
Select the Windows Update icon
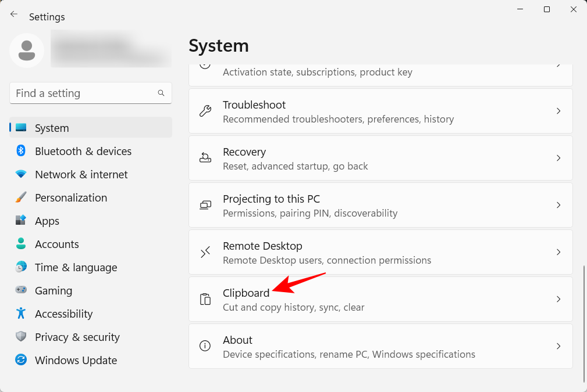(20, 360)
